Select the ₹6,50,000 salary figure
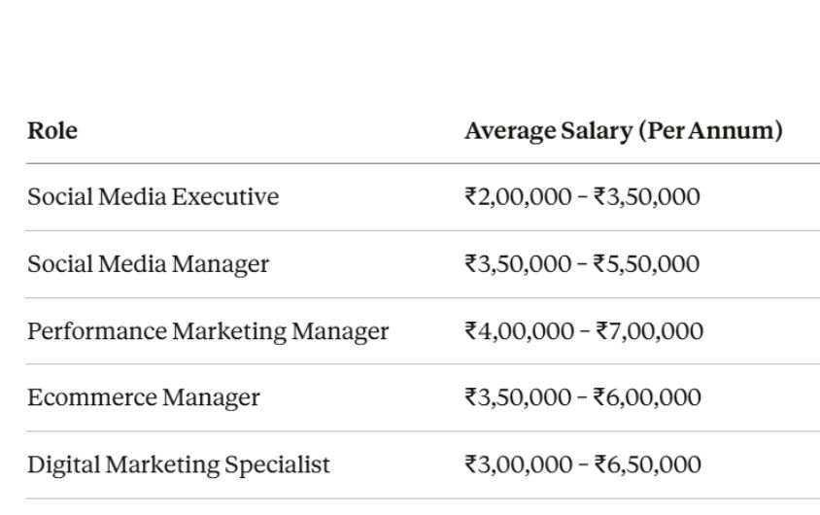The image size is (820, 515). point(647,464)
